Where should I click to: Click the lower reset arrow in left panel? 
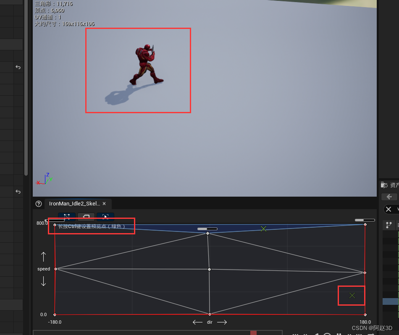tap(18, 192)
